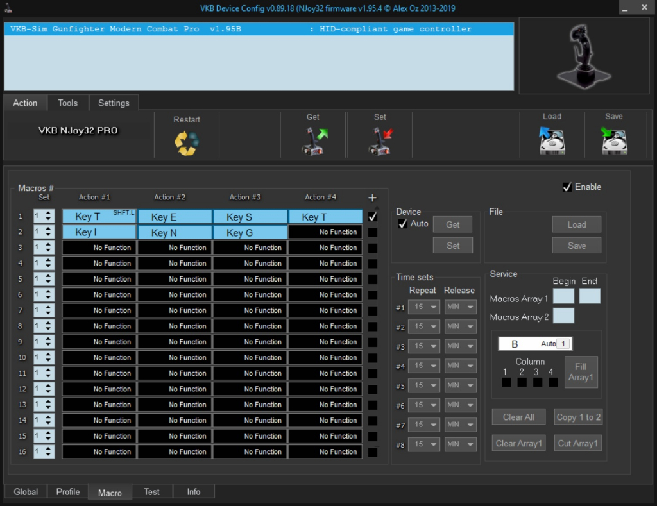Viewport: 657px width, 506px height.
Task: Open the #3 Release dropdown
Action: click(x=461, y=346)
